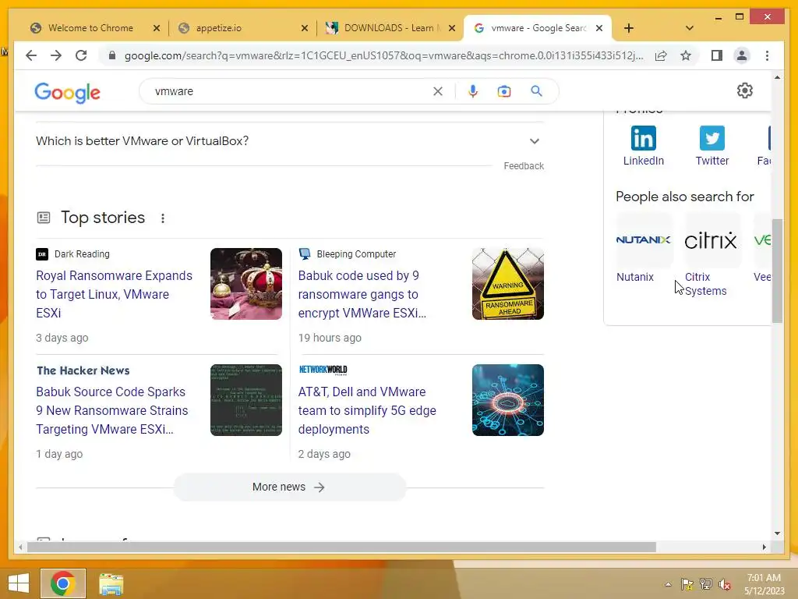
Task: Submit search with the magnifier icon
Action: coord(536,91)
